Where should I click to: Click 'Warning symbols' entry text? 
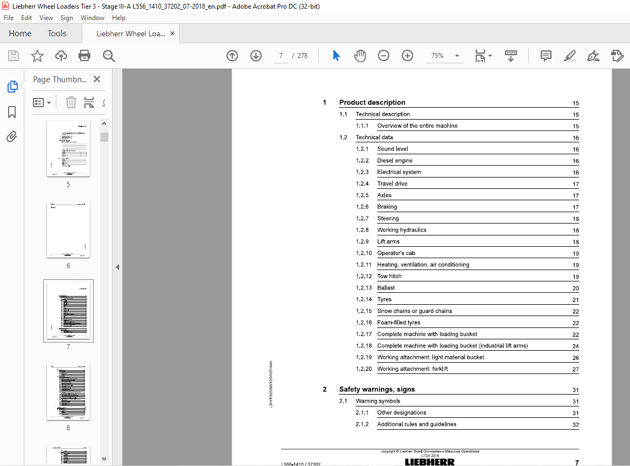click(x=378, y=401)
